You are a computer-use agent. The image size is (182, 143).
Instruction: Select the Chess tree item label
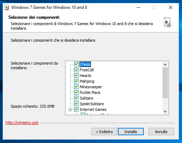[x=85, y=64]
